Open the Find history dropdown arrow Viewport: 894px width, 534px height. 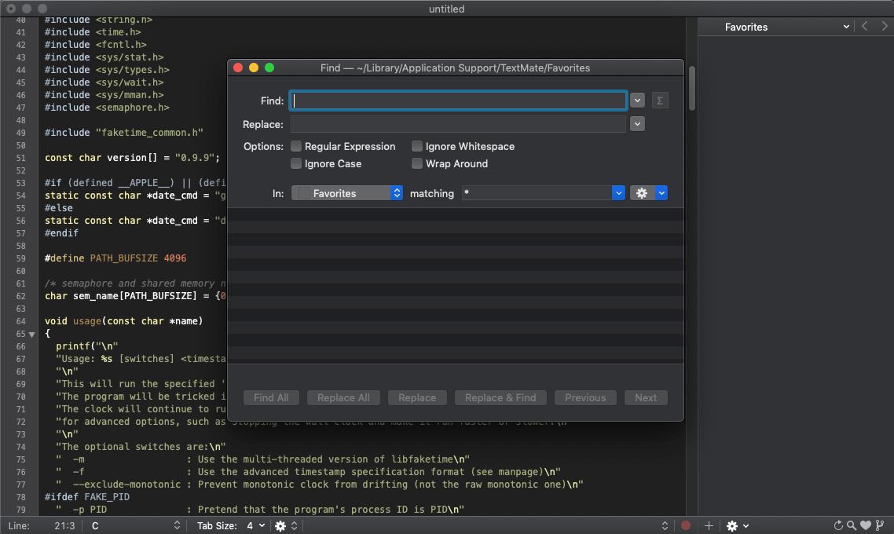tap(637, 101)
